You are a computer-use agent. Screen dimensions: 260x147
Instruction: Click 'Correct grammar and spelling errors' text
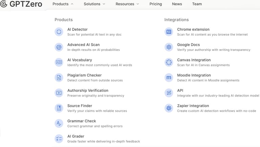tap(95, 126)
